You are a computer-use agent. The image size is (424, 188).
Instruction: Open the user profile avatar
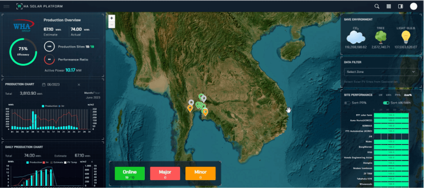(x=413, y=6)
